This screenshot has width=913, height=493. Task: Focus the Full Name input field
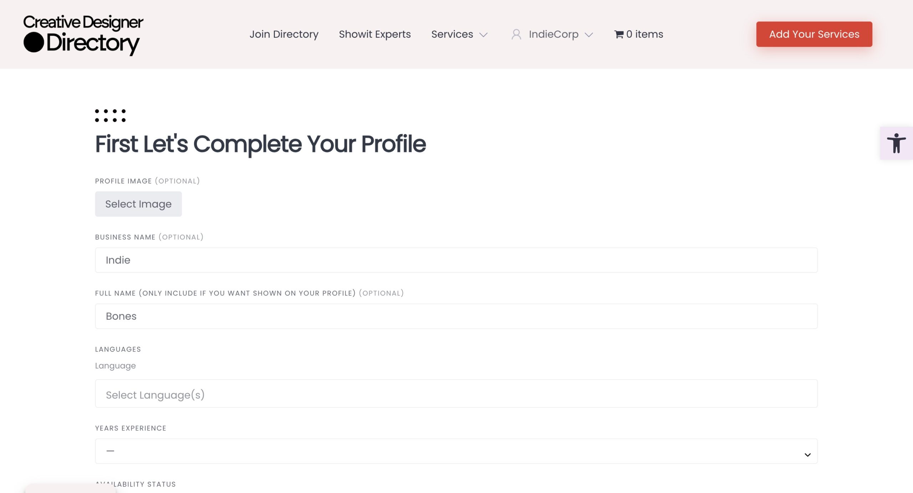[456, 316]
